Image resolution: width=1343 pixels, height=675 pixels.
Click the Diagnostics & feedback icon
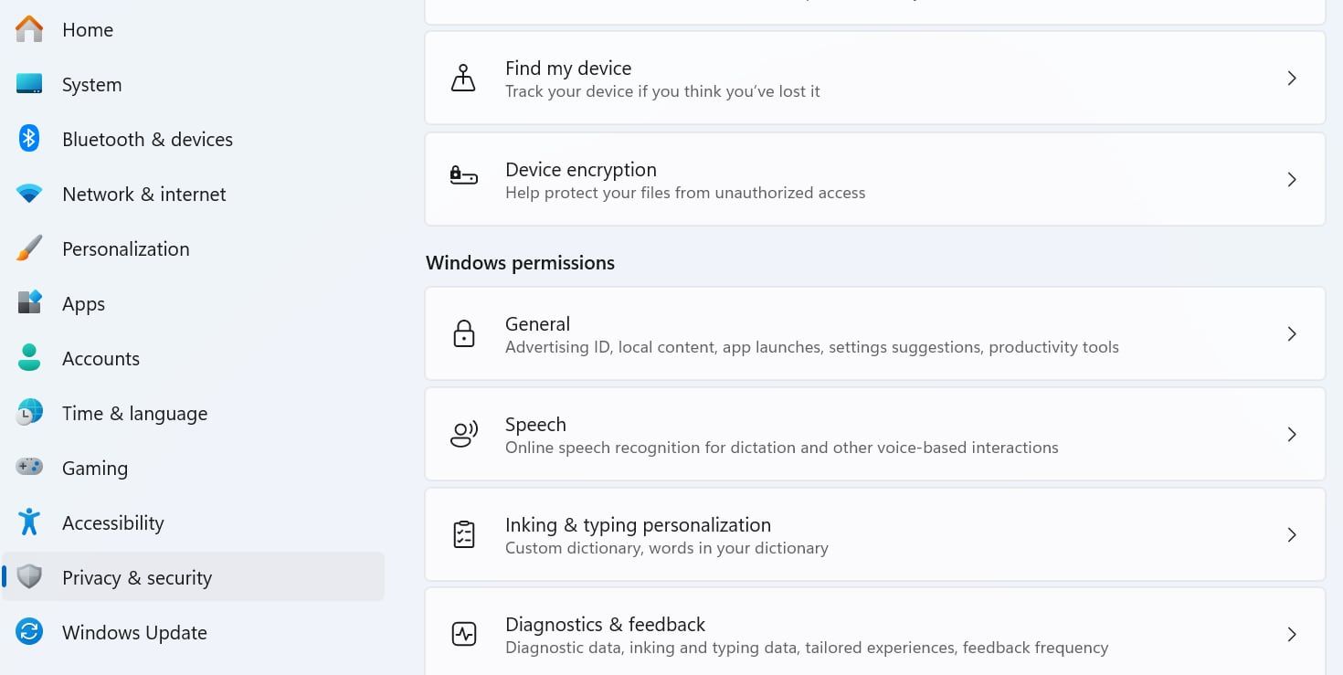click(463, 634)
